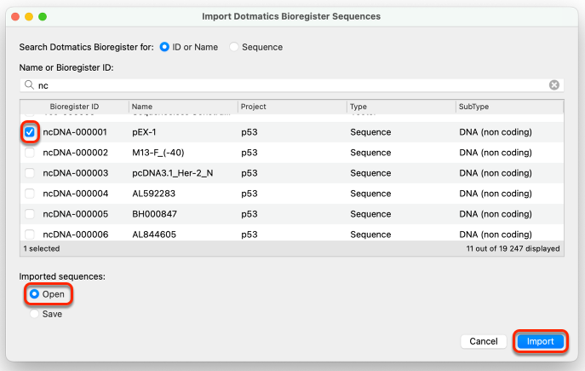Check the ncDNA-000006 checkbox
The width and height of the screenshot is (585, 371).
pos(30,235)
